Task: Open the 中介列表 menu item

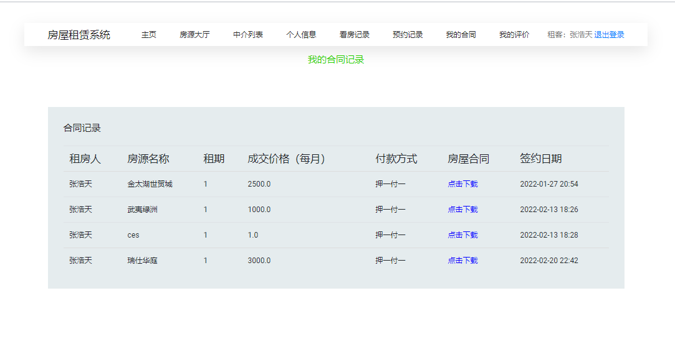Action: [x=248, y=35]
